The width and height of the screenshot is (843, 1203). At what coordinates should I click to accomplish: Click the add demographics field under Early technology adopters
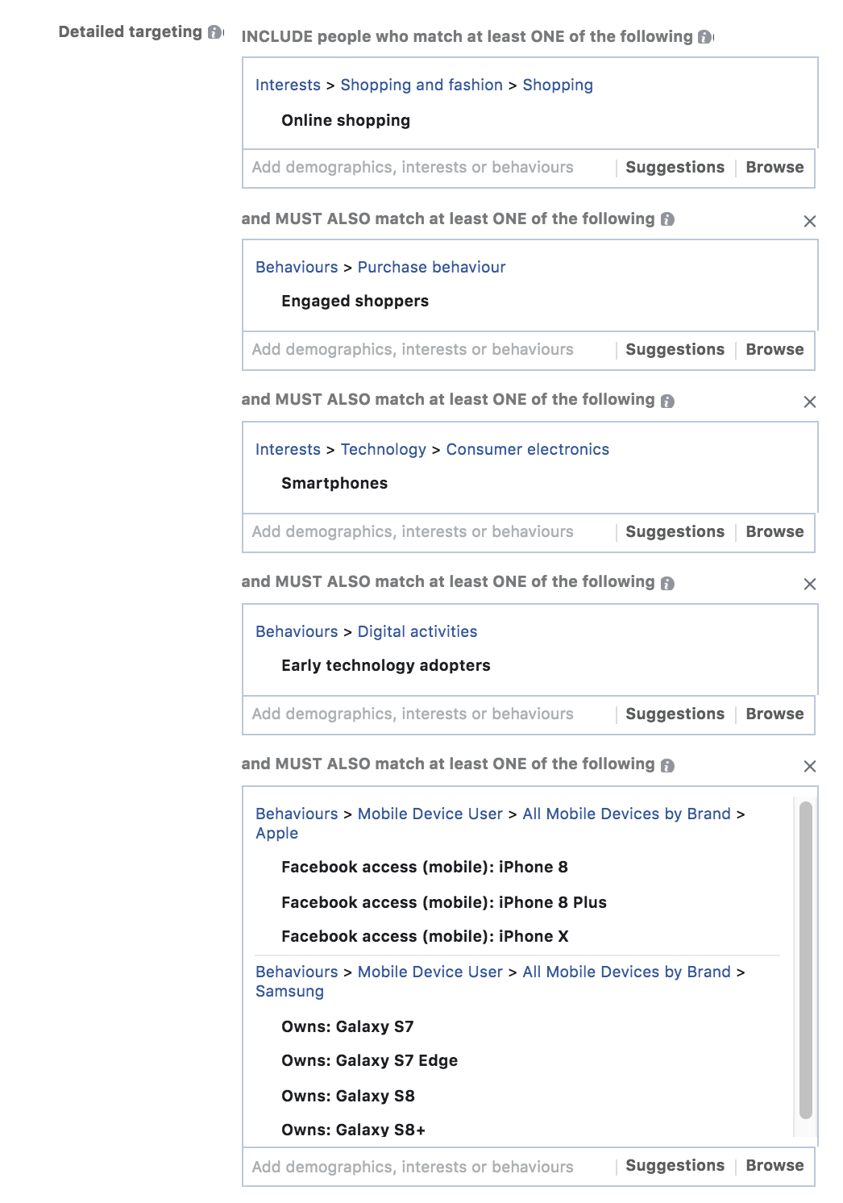411,714
